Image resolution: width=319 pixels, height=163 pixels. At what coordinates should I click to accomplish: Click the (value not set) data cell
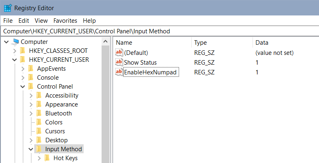point(275,53)
